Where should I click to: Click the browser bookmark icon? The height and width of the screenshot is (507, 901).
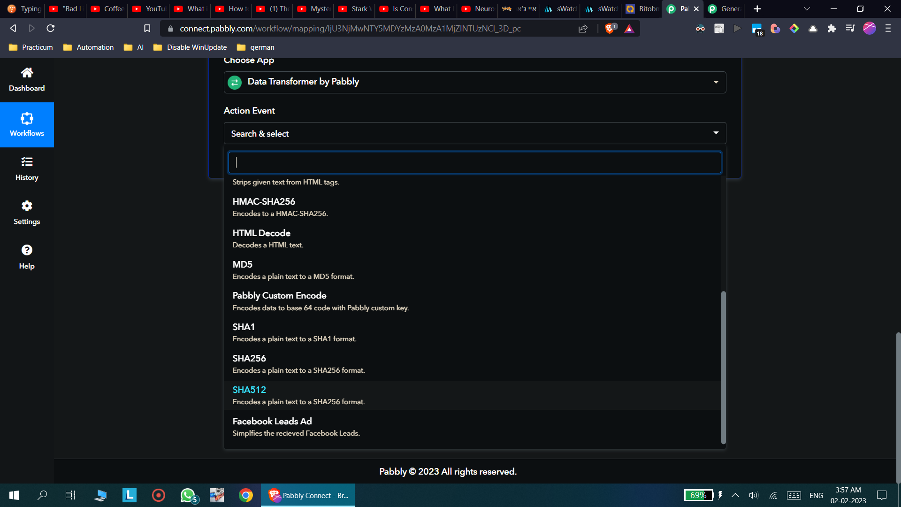(x=147, y=29)
